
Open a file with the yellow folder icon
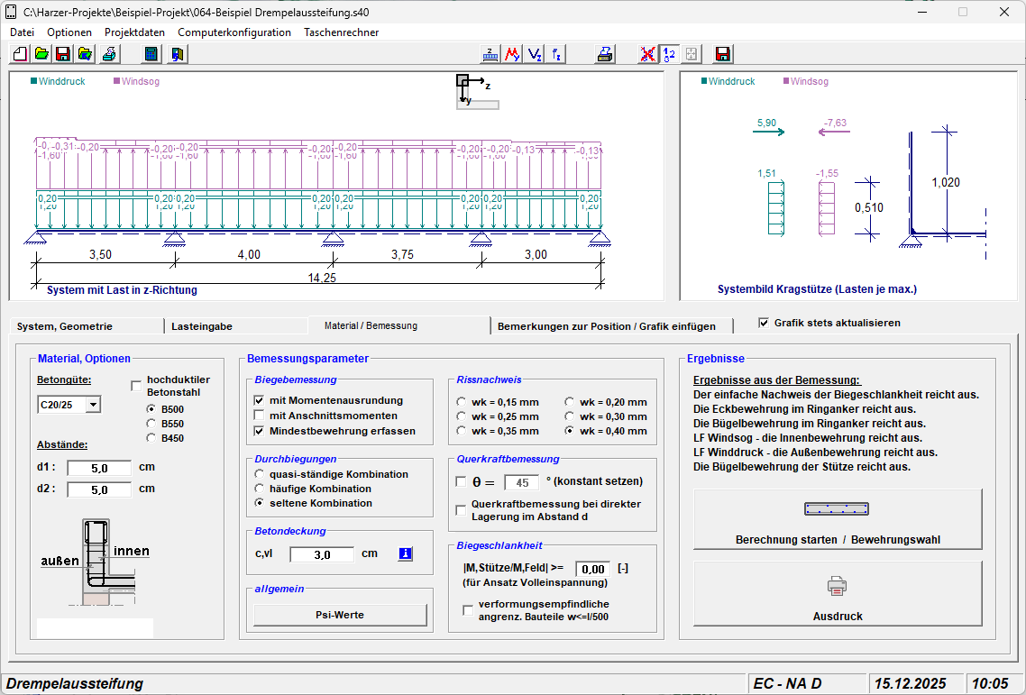pyautogui.click(x=41, y=54)
